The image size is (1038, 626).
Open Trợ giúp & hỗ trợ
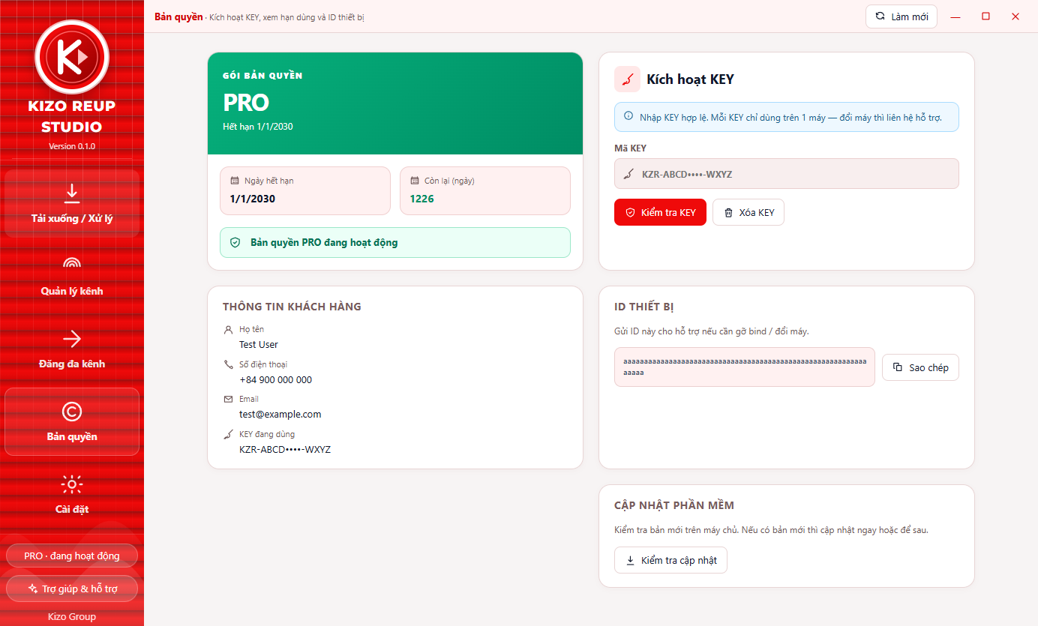click(x=72, y=589)
